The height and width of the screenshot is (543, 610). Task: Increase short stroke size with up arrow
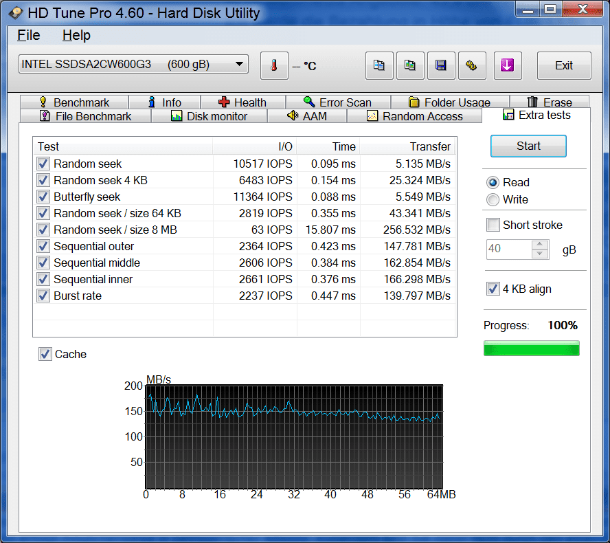(x=540, y=245)
